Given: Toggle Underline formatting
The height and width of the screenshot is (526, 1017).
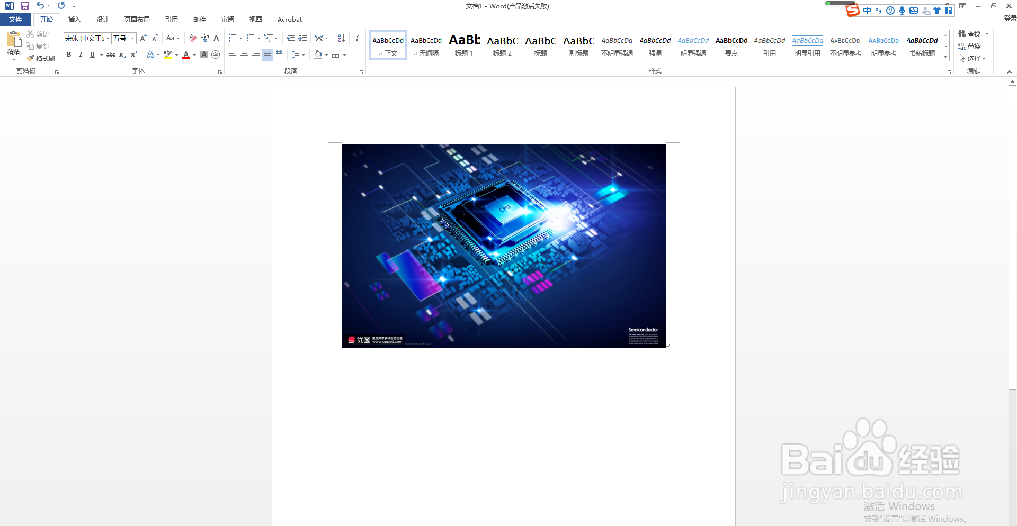Looking at the screenshot, I should (x=92, y=55).
